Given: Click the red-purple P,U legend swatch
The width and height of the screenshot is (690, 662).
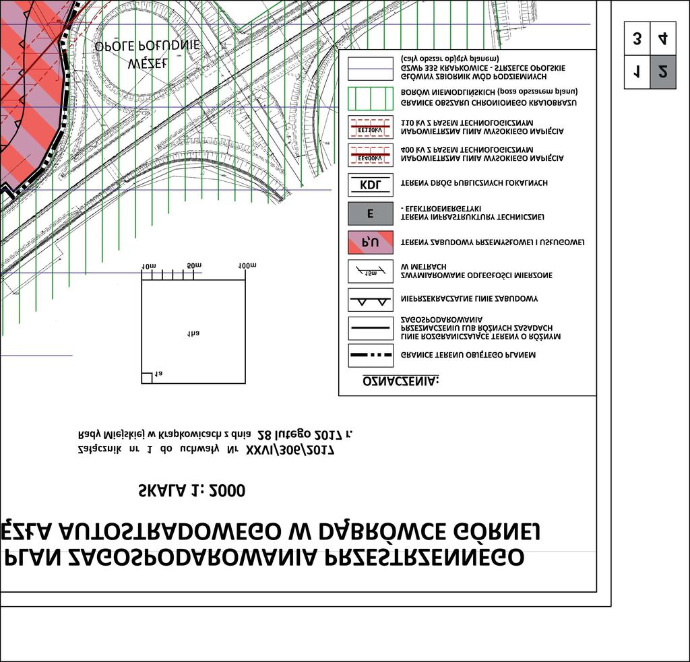Looking at the screenshot, I should [x=371, y=242].
